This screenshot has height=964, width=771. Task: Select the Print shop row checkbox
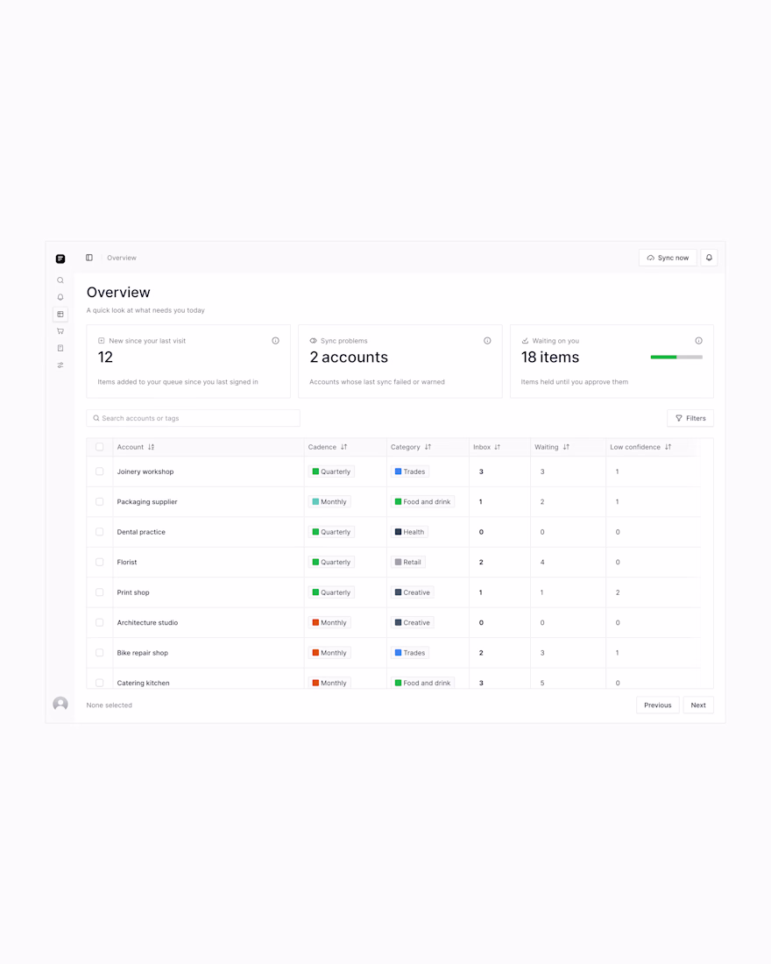pyautogui.click(x=100, y=592)
